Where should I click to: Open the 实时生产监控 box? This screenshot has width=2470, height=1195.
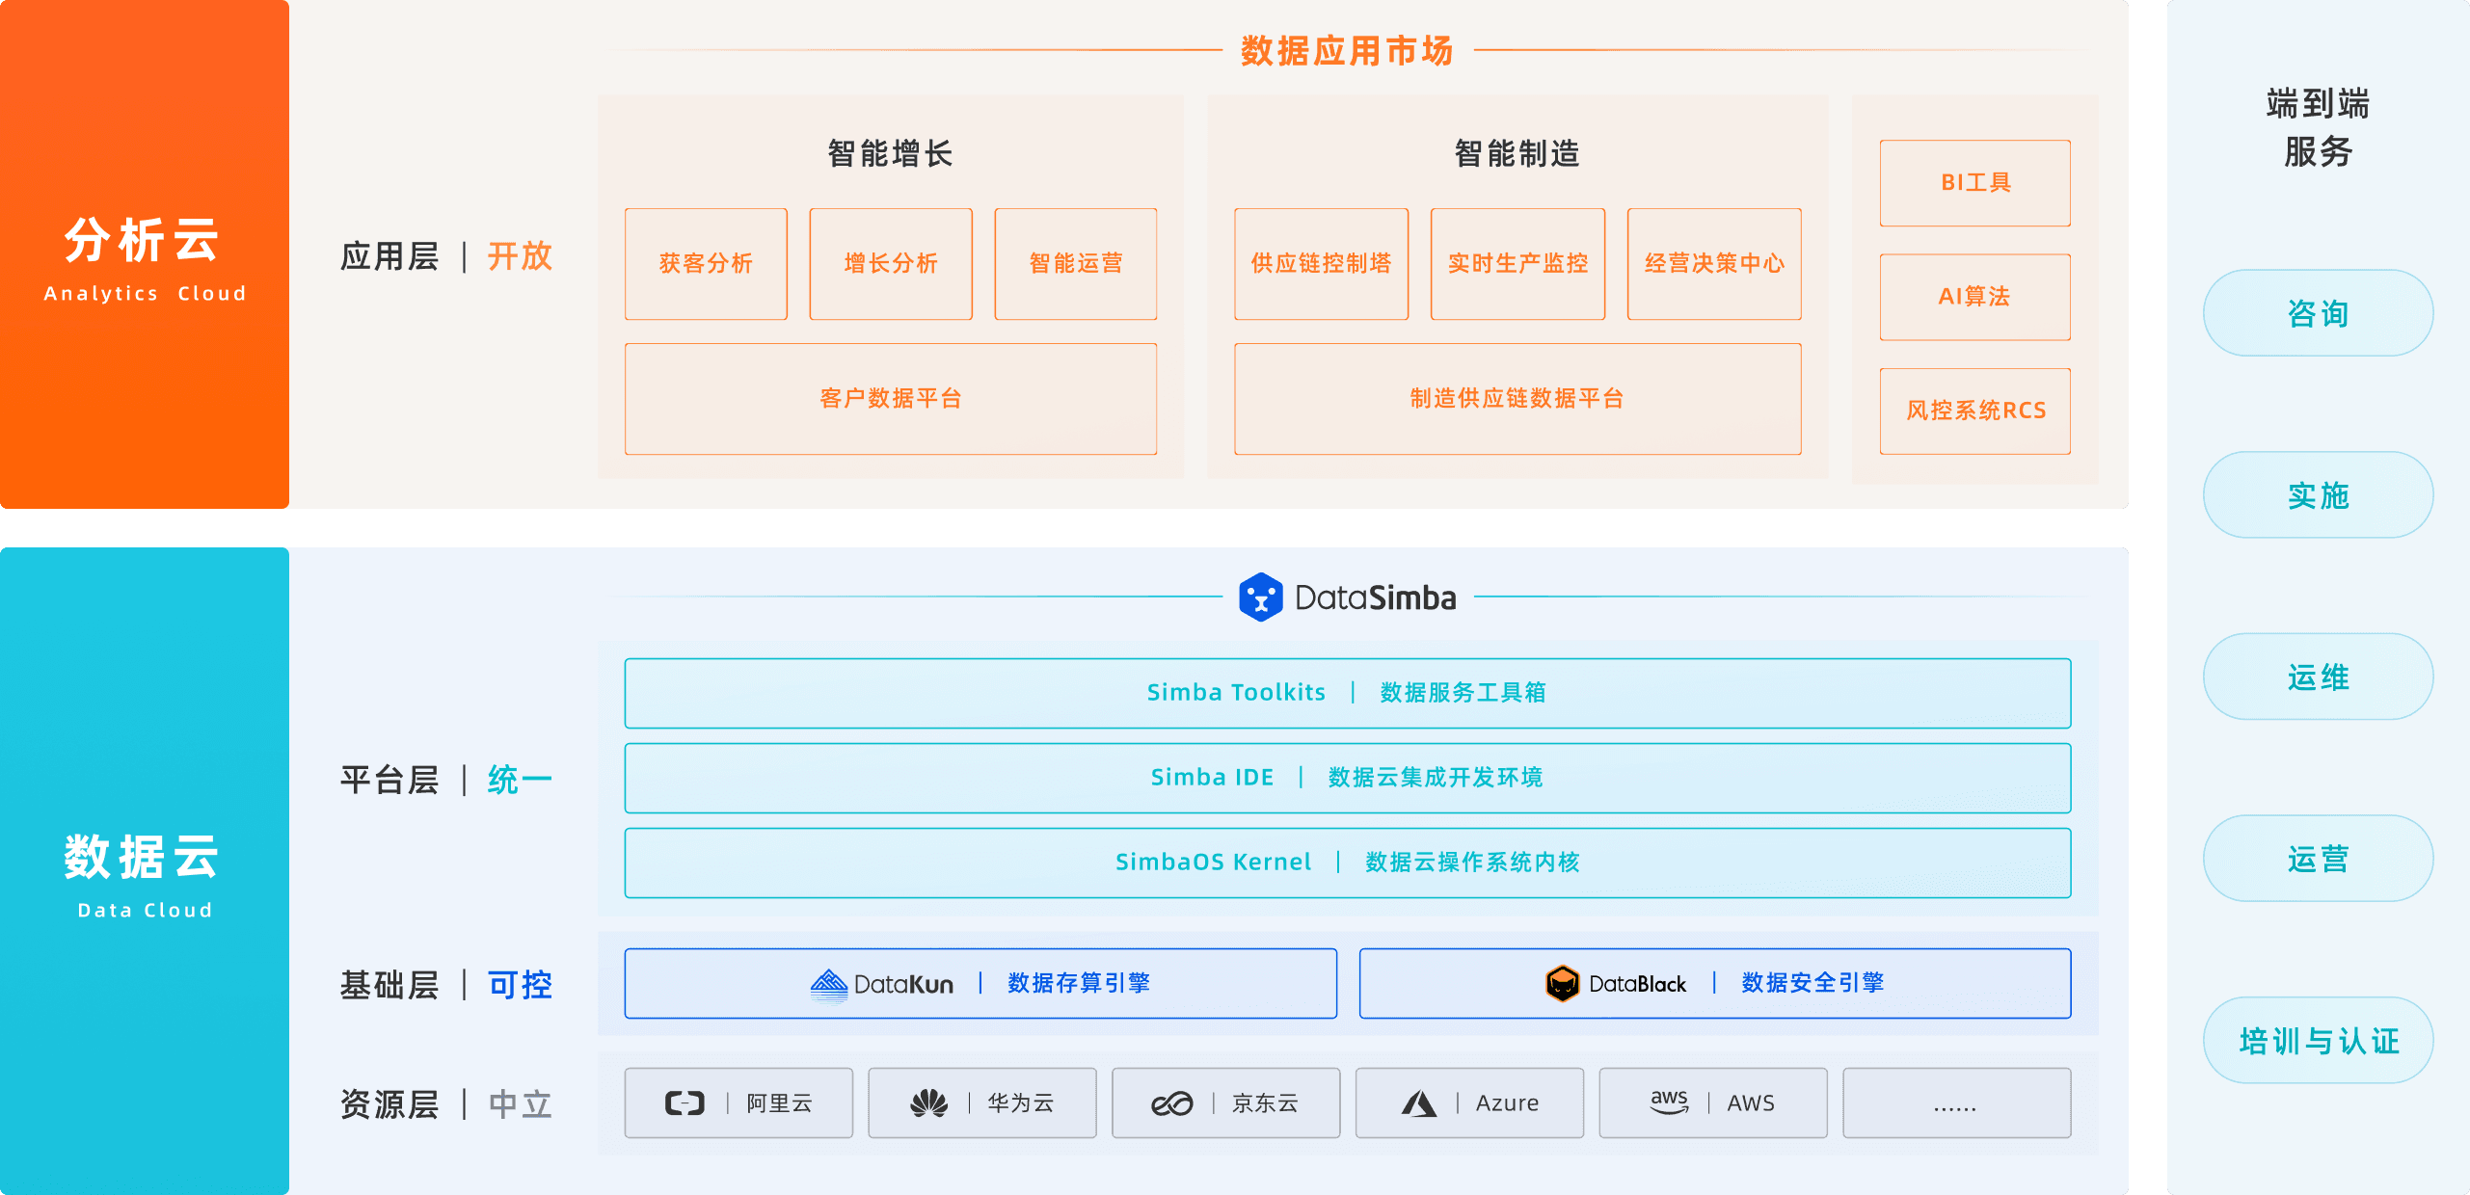coord(1517,264)
